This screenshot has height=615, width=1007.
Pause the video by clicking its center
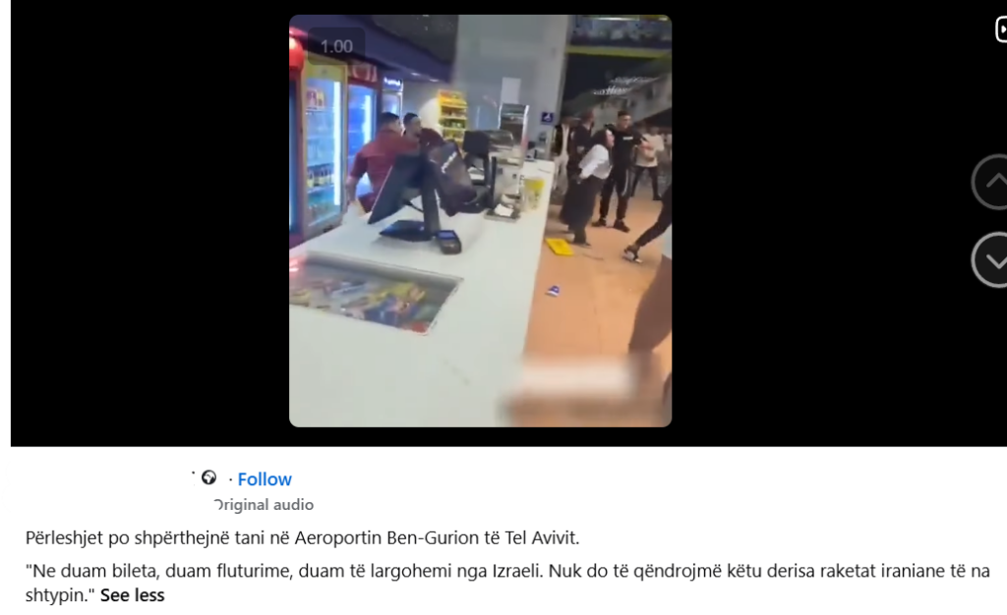pyautogui.click(x=480, y=221)
